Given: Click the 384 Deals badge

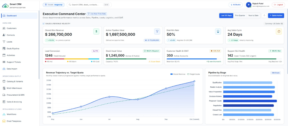Looking at the screenshot, I should pyautogui.click(x=276, y=73).
